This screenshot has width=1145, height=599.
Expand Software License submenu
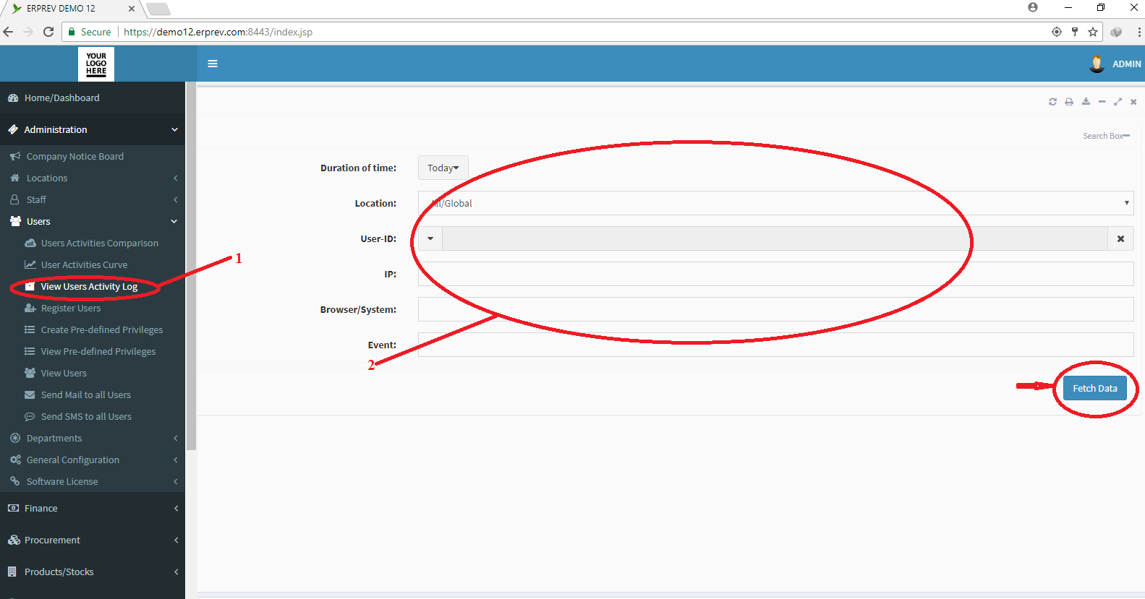point(93,481)
